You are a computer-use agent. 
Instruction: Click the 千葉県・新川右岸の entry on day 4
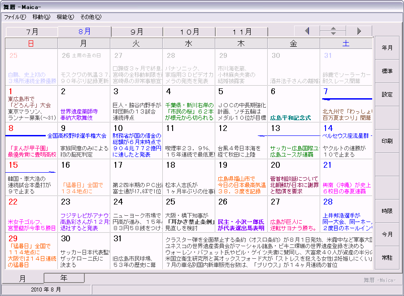pos(190,112)
